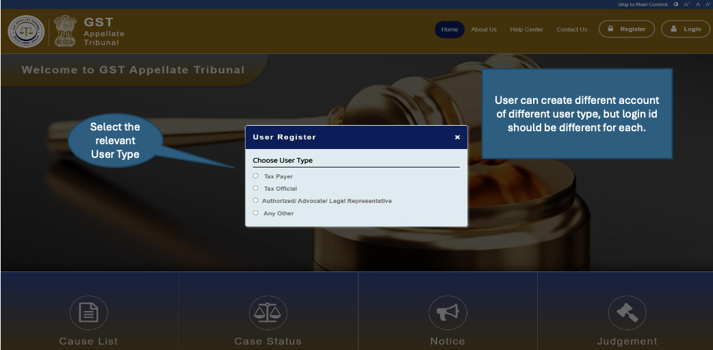The width and height of the screenshot is (713, 350).
Task: Click the GST Appellate Tribunal round logo
Action: (27, 31)
